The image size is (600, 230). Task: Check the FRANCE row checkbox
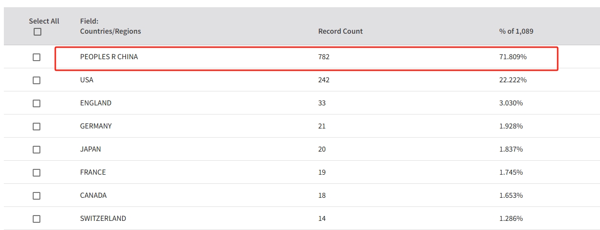click(37, 173)
